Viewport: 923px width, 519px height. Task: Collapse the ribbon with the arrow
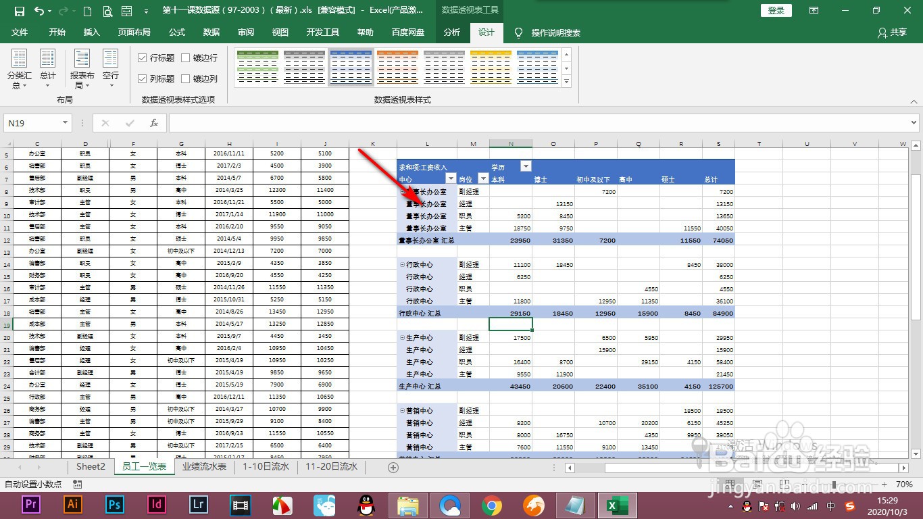click(x=914, y=101)
